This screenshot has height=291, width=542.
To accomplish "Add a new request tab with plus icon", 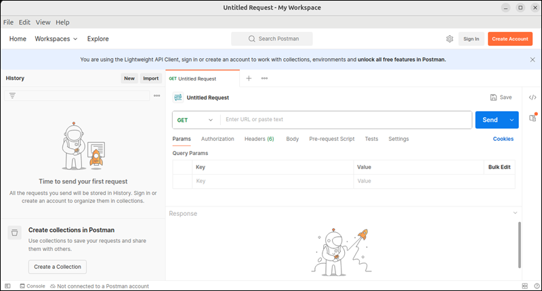I will 249,79.
